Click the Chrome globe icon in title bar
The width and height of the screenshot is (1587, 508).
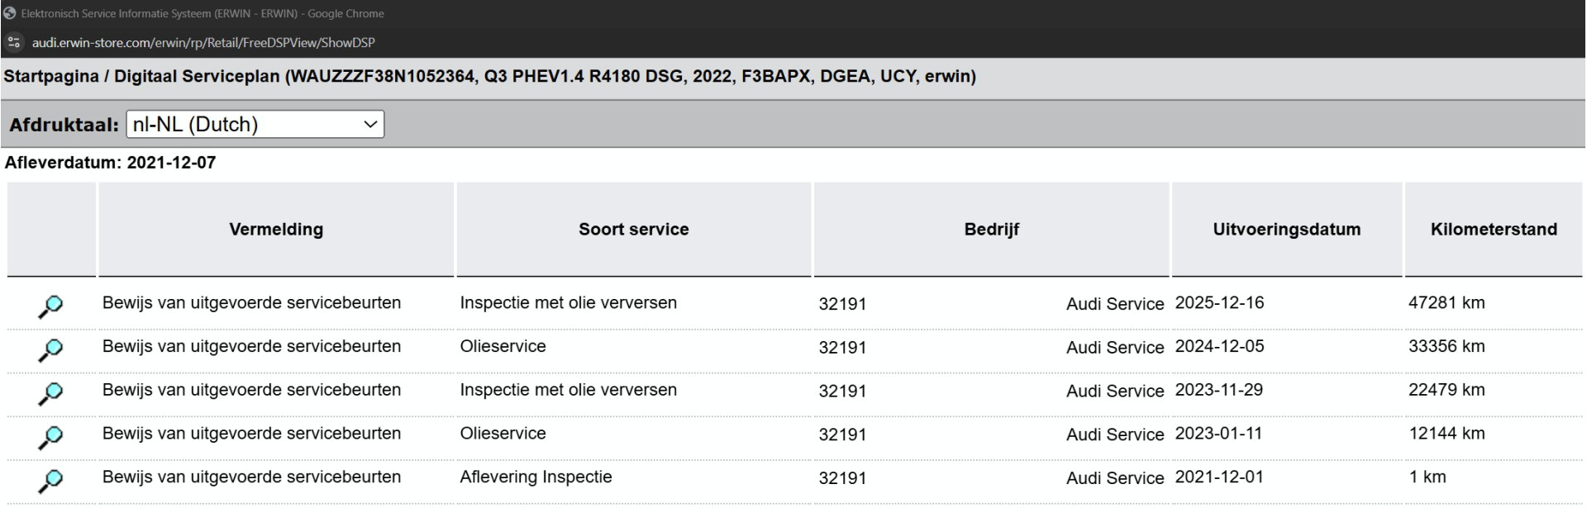(10, 13)
